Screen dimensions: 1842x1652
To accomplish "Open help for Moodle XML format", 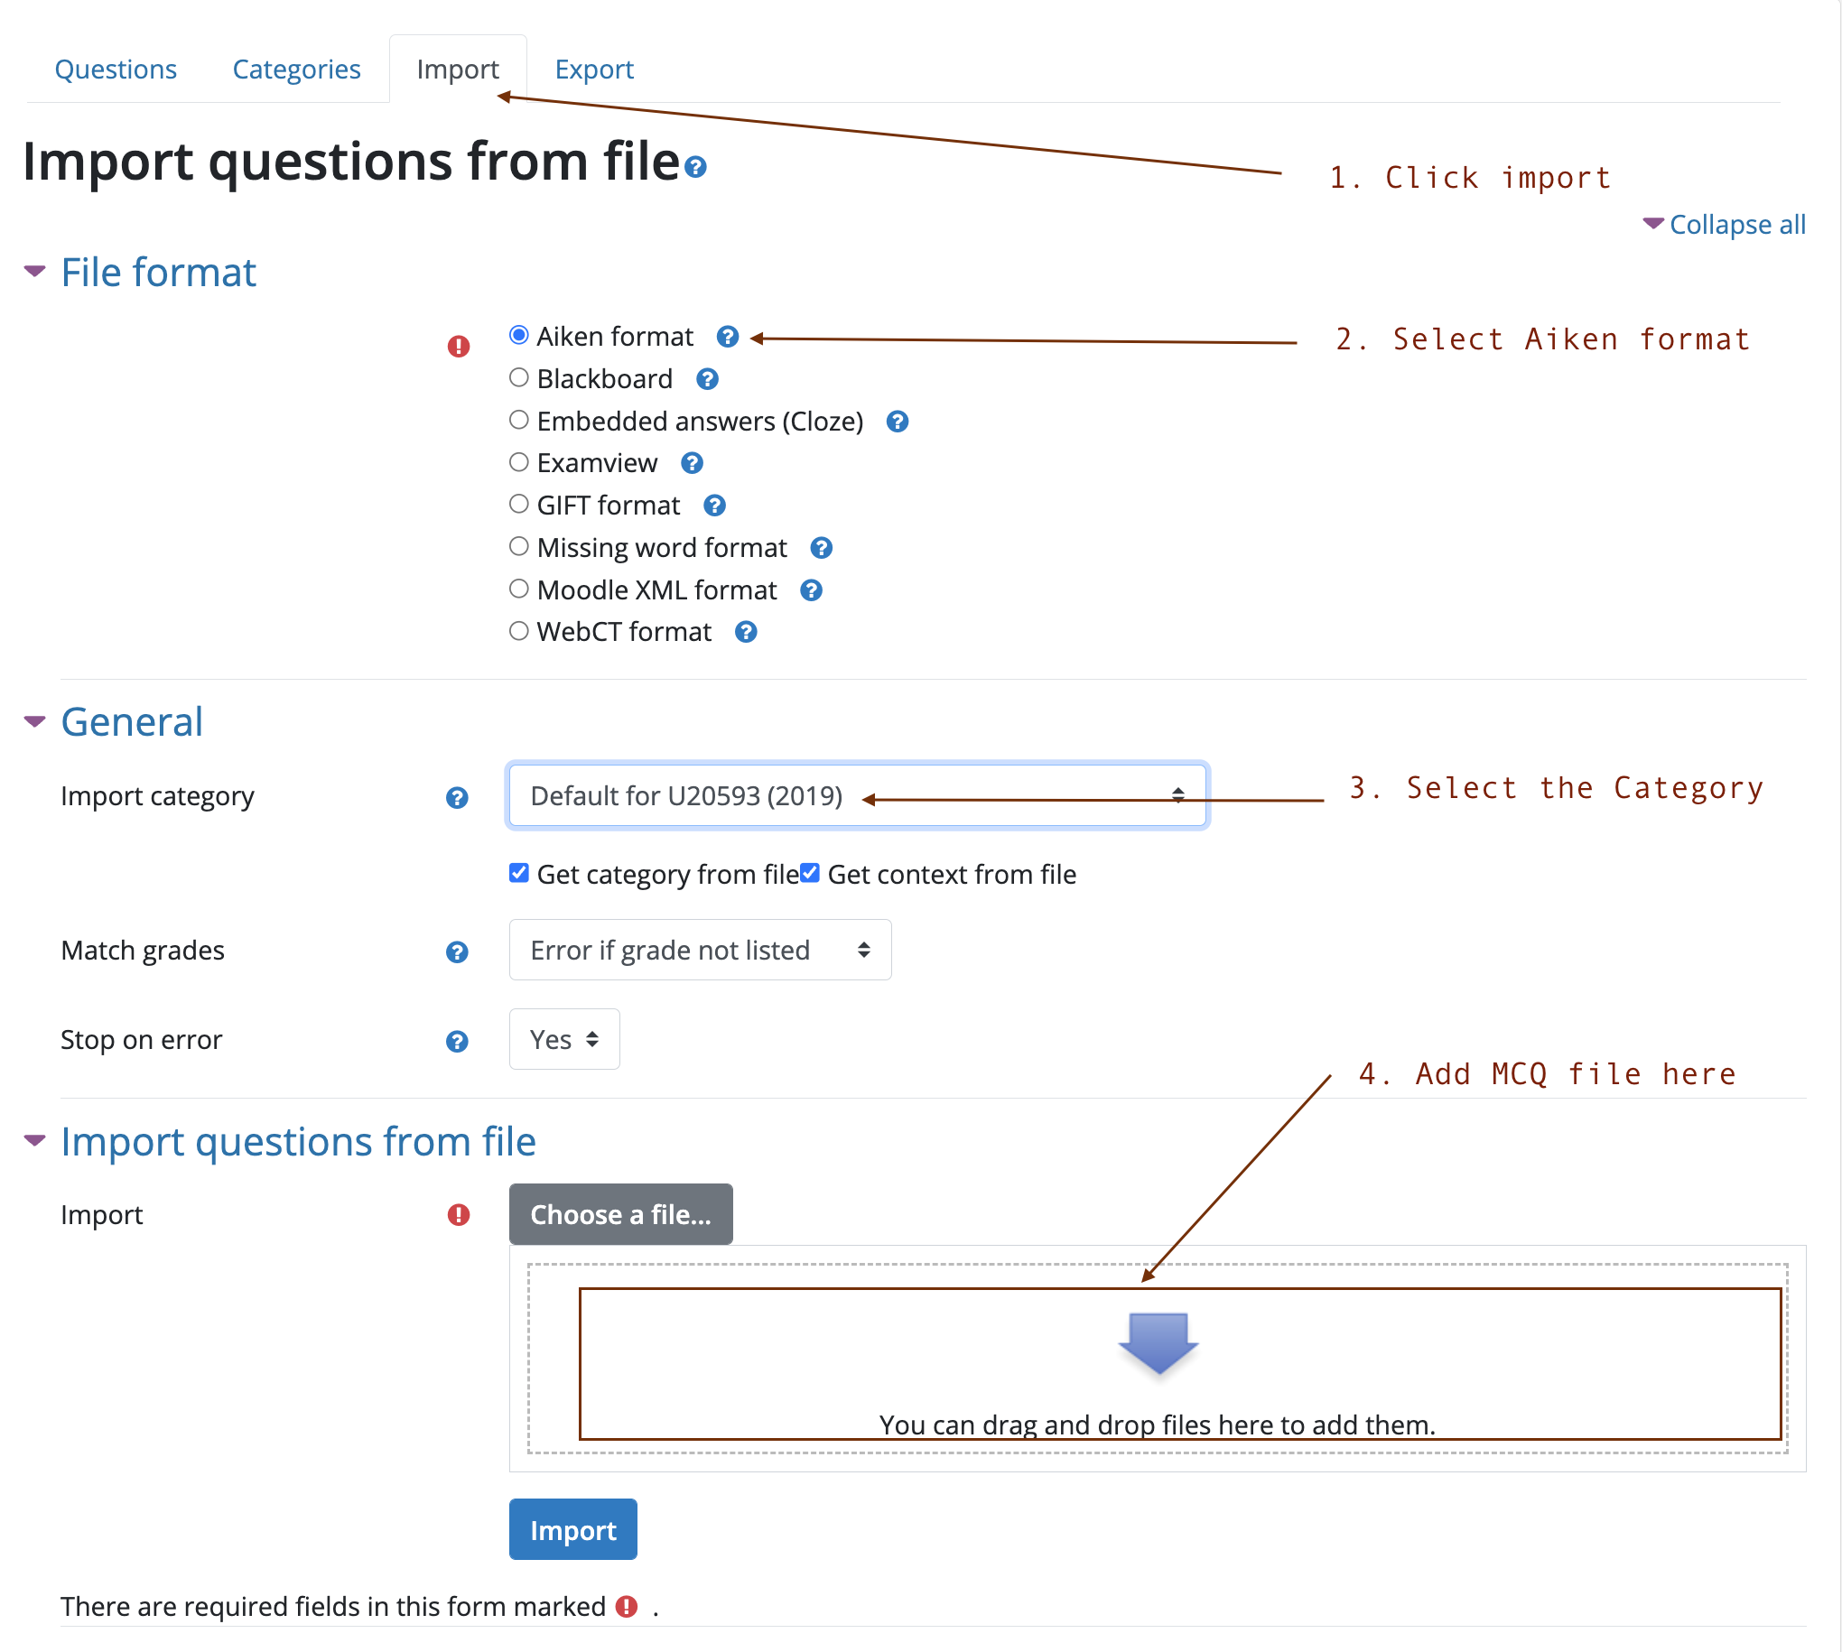I will point(811,590).
